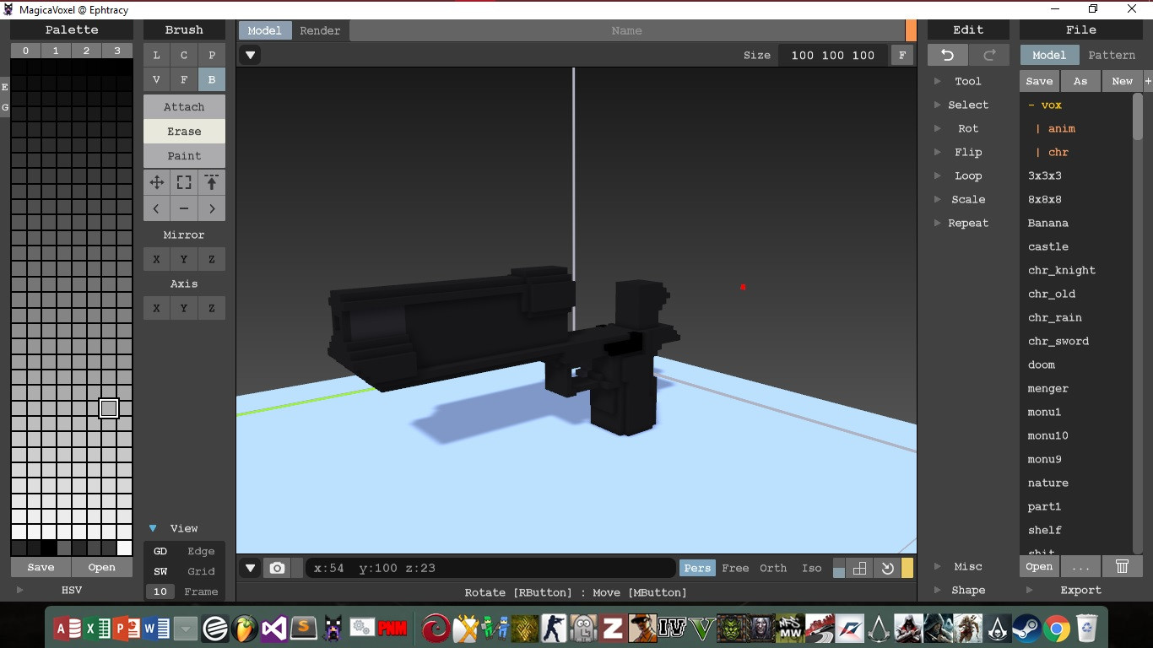Open the Pattern tab in File panel
The height and width of the screenshot is (648, 1153).
tap(1111, 55)
